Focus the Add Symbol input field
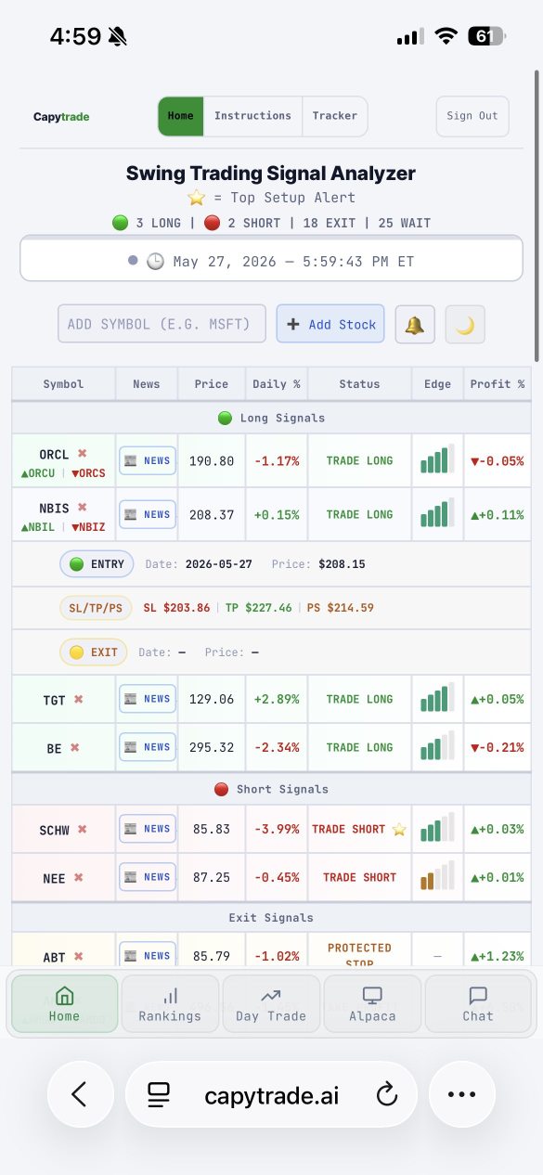Screen dimensions: 543x1175 click(162, 324)
